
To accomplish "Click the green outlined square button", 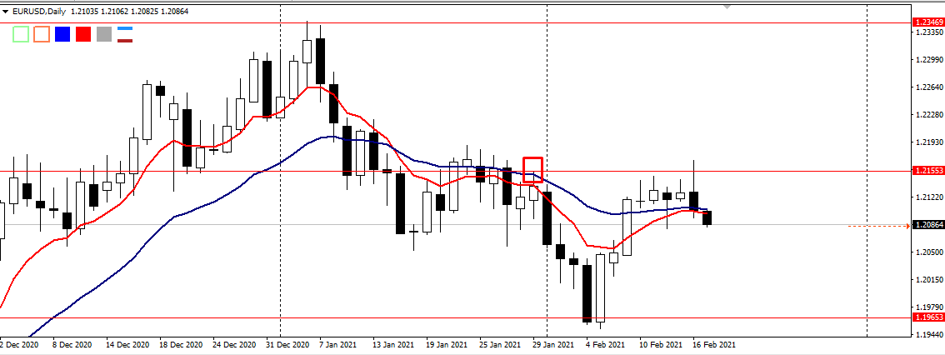I will tap(21, 34).
